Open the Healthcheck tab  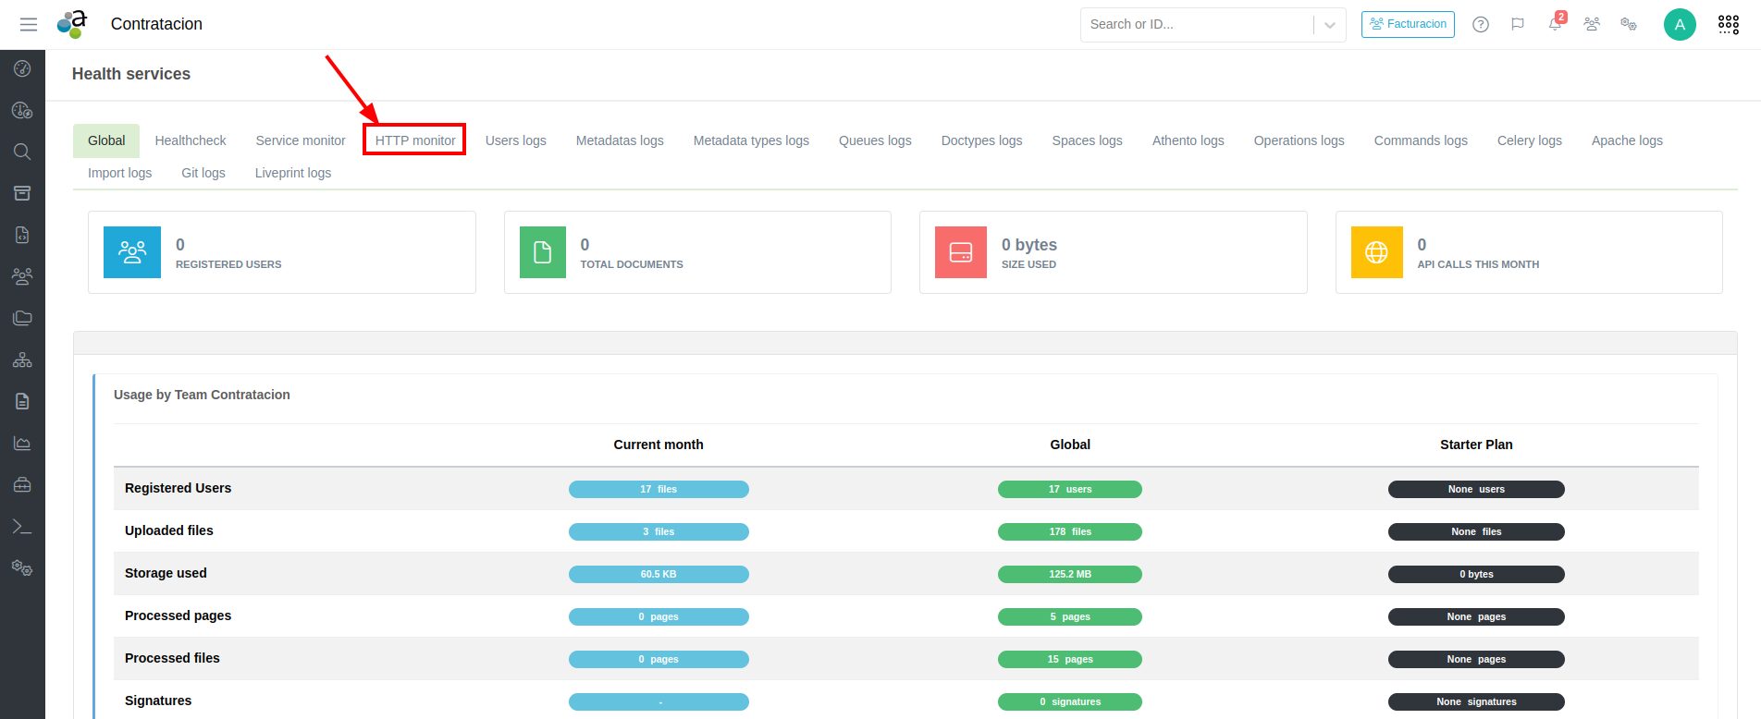[x=191, y=140]
